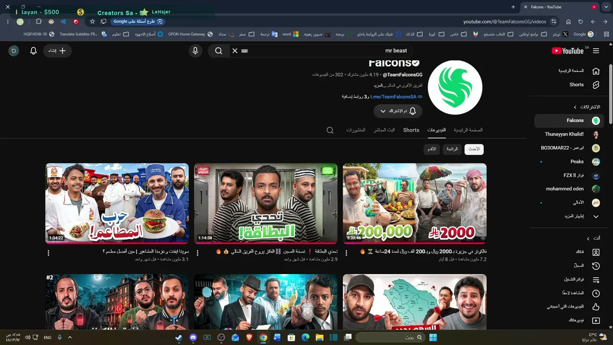Launch Steam from the taskbar

[179, 337]
